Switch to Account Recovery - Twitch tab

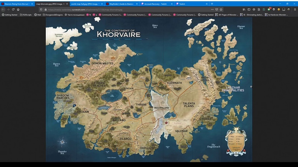(156, 4)
